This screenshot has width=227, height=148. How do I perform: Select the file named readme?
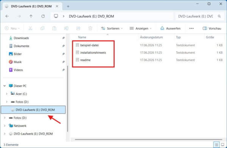[85, 60]
